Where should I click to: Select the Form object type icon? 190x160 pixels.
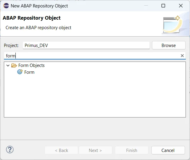(x=20, y=72)
